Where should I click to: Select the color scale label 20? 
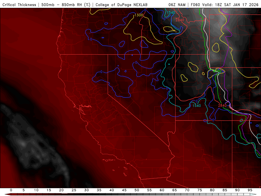coord(61,190)
